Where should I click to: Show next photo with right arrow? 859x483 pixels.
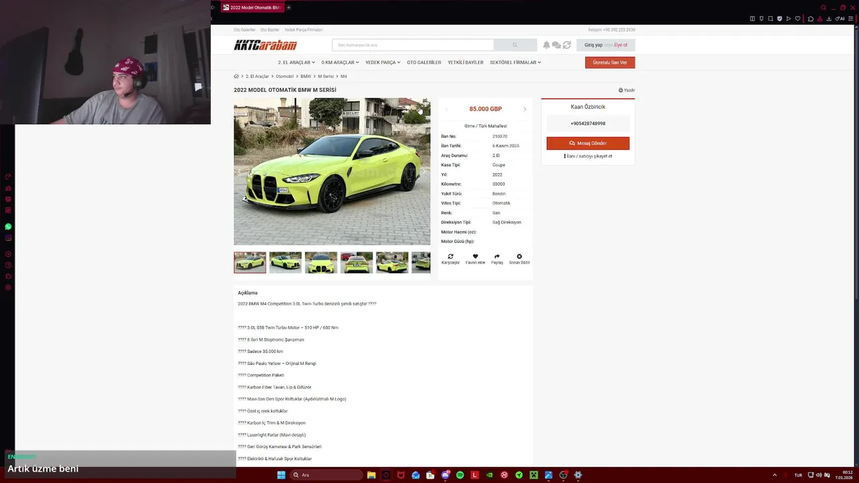[x=423, y=172]
